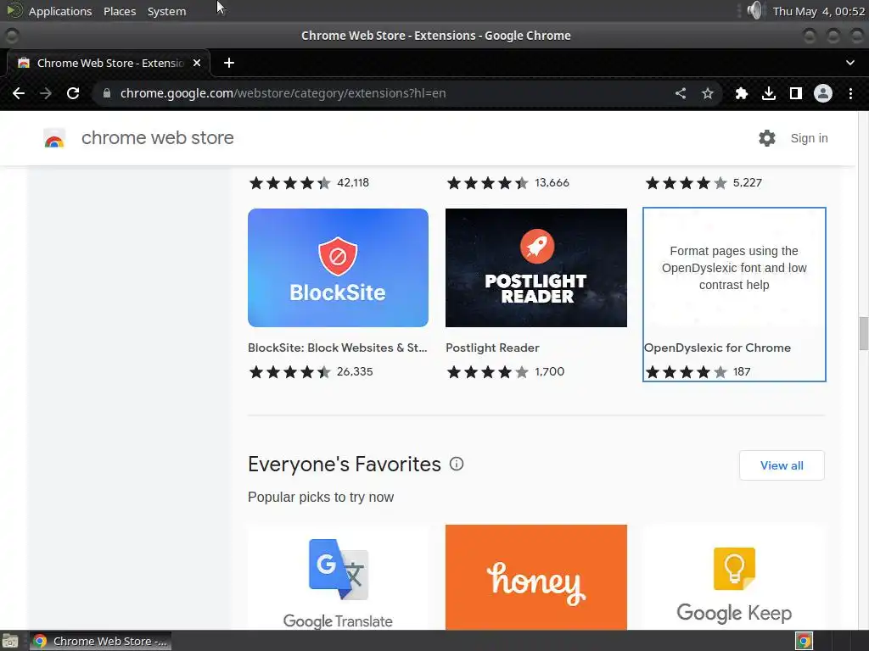Click the 5,227 star rating row
869x651 pixels.
(704, 183)
